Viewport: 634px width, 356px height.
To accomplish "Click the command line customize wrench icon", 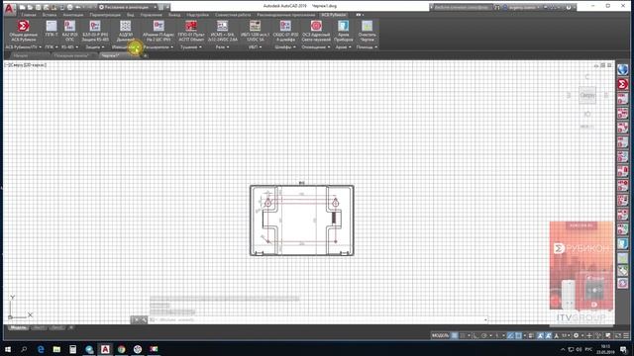I will [x=144, y=320].
